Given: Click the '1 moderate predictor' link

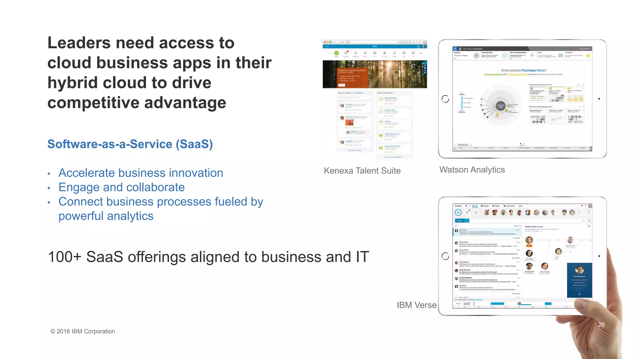Looking at the screenshot, I should (517, 74).
